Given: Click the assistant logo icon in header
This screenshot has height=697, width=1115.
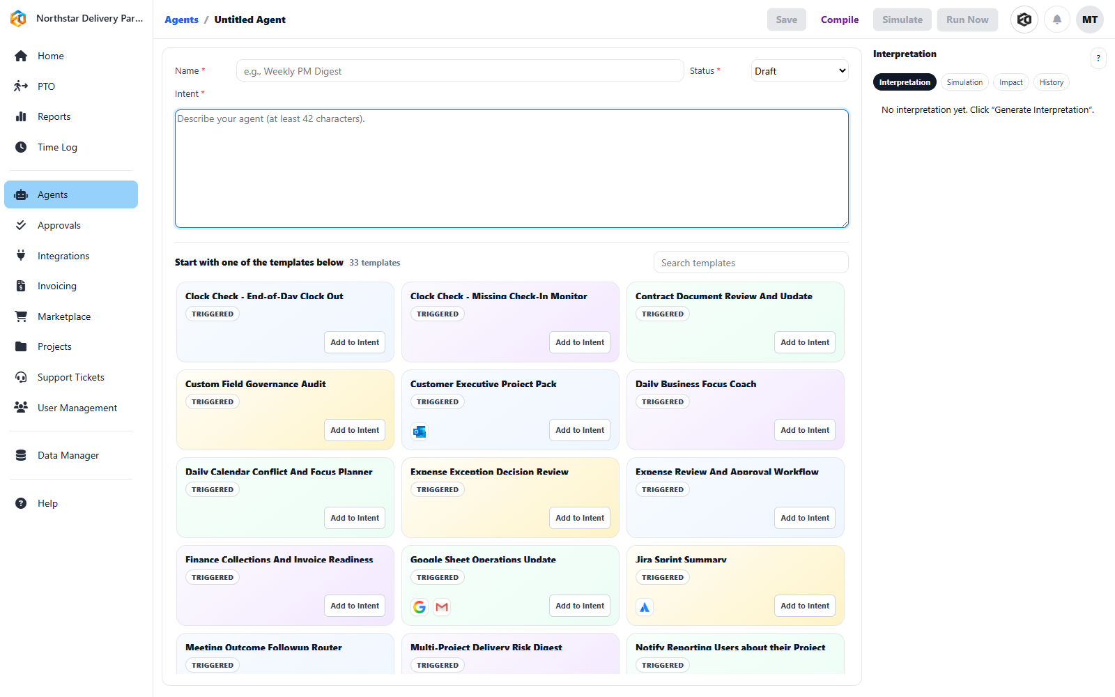Looking at the screenshot, I should pyautogui.click(x=1024, y=20).
